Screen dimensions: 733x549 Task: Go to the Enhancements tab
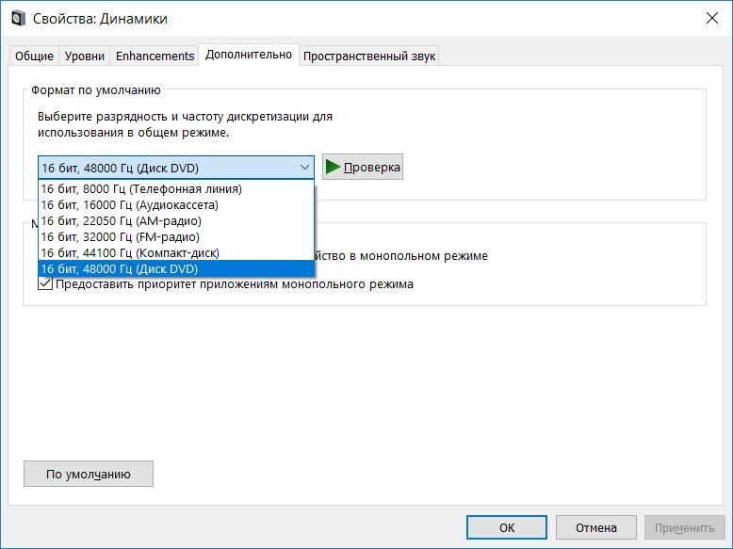point(155,57)
